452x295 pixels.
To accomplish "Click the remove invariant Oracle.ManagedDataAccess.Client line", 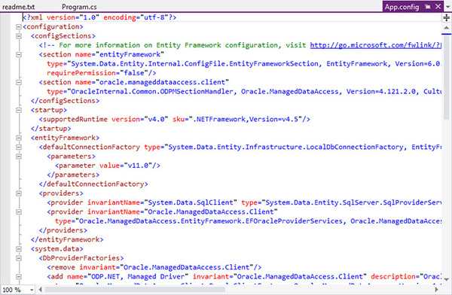I will (x=154, y=267).
